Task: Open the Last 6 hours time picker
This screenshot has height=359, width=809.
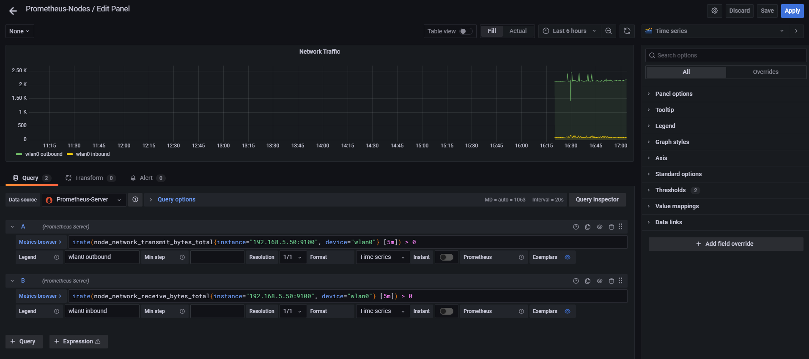Action: [570, 31]
